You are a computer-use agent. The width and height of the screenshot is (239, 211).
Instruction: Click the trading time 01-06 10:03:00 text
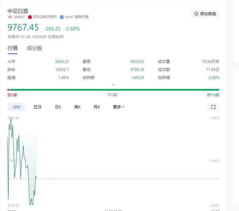tap(33, 37)
